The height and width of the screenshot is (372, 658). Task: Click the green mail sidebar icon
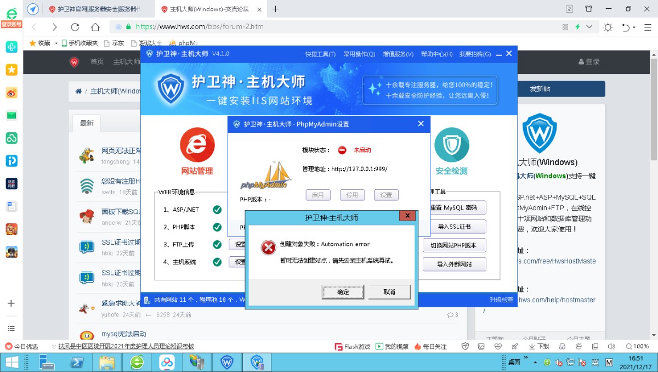pos(12,115)
